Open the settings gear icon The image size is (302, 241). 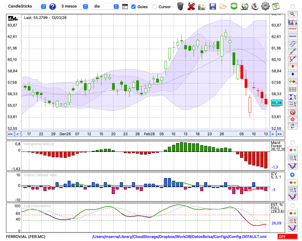point(265,6)
